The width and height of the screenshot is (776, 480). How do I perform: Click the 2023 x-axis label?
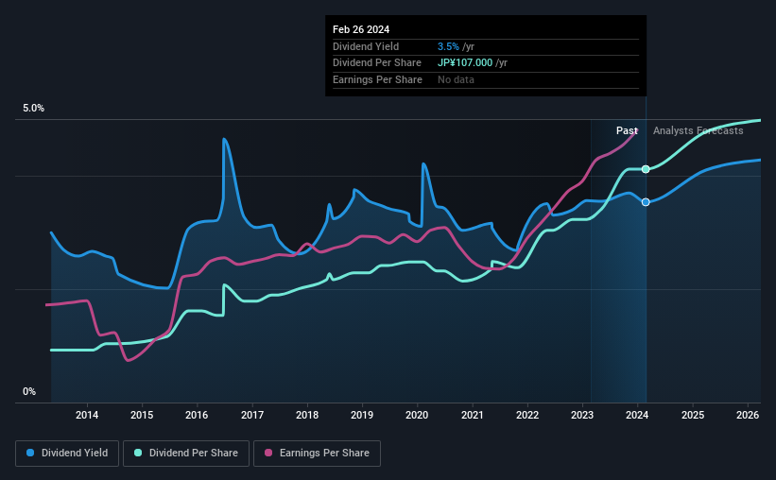click(x=582, y=415)
